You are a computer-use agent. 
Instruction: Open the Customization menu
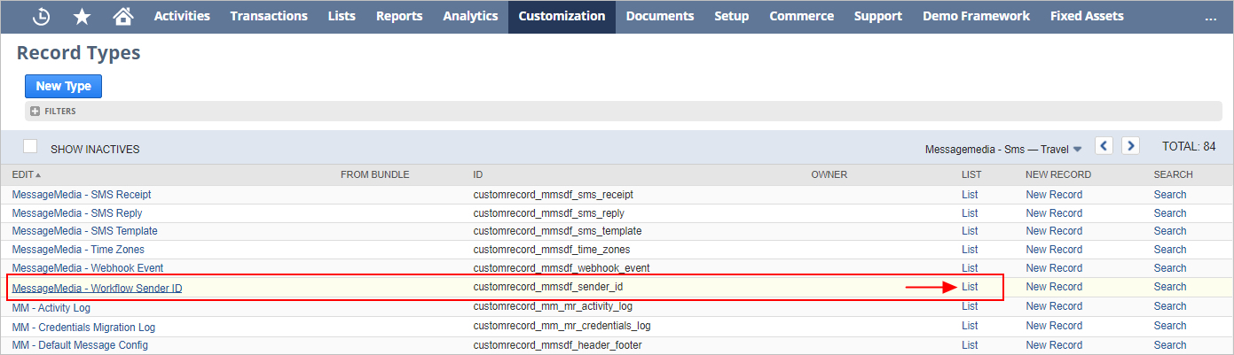coord(562,16)
